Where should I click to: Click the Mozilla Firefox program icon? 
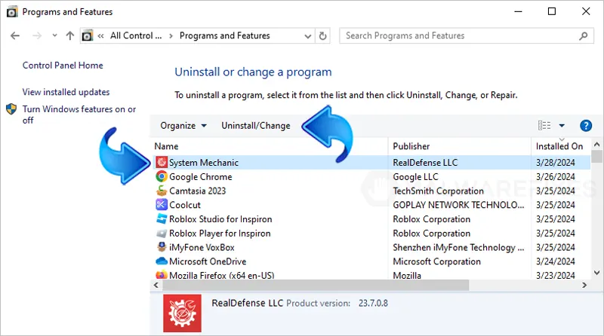162,274
